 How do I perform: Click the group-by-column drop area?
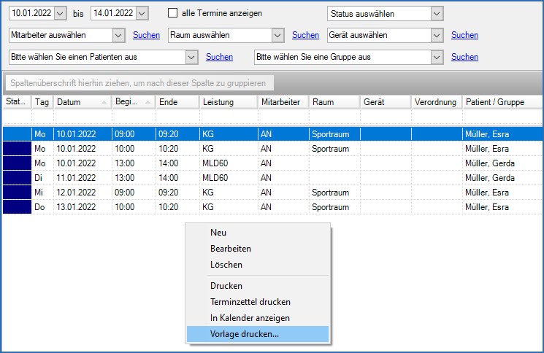click(139, 83)
